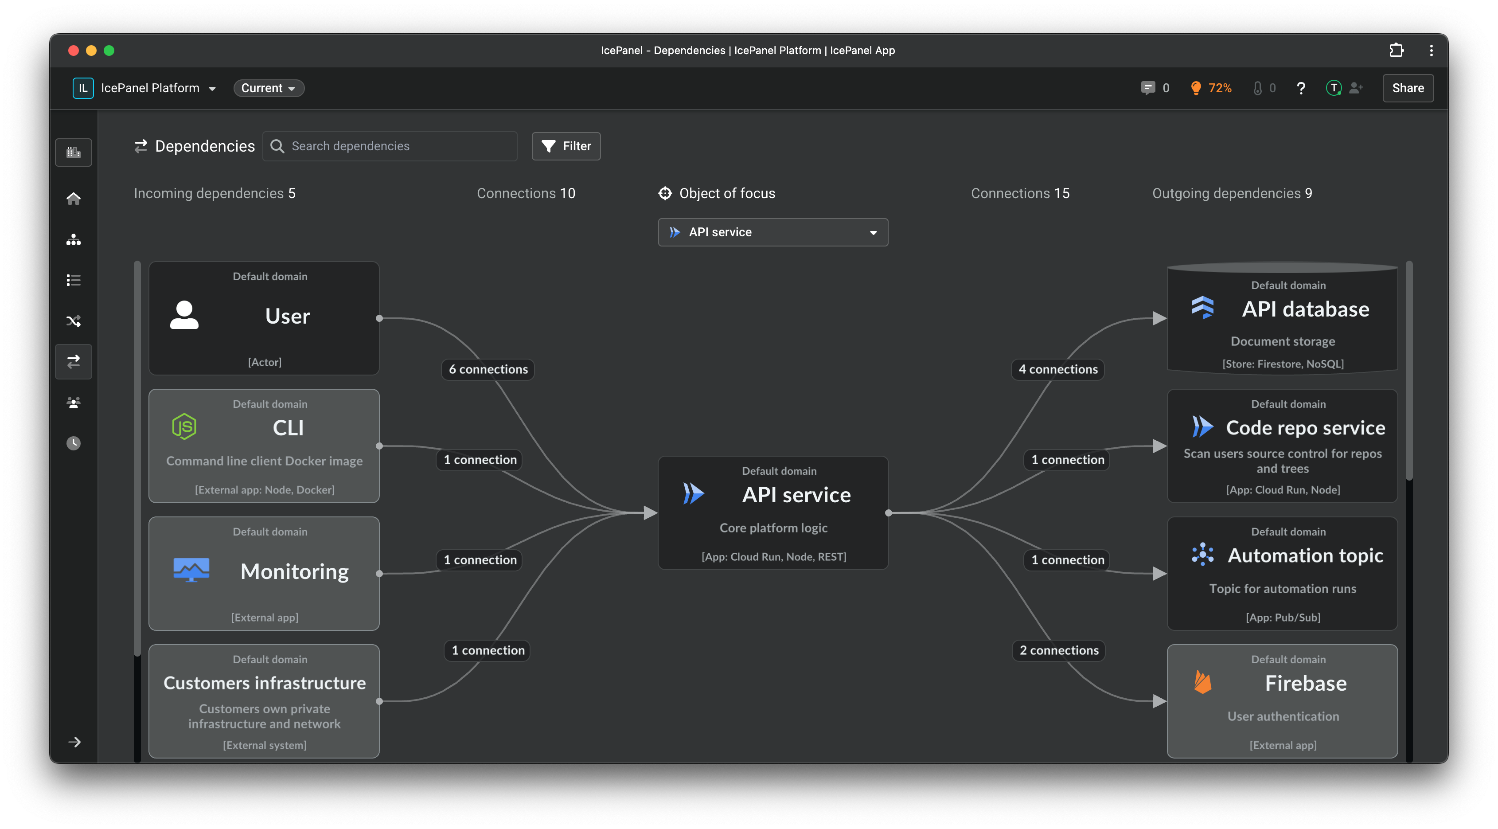Select the Automation topic card
This screenshot has height=829, width=1498.
1282,574
